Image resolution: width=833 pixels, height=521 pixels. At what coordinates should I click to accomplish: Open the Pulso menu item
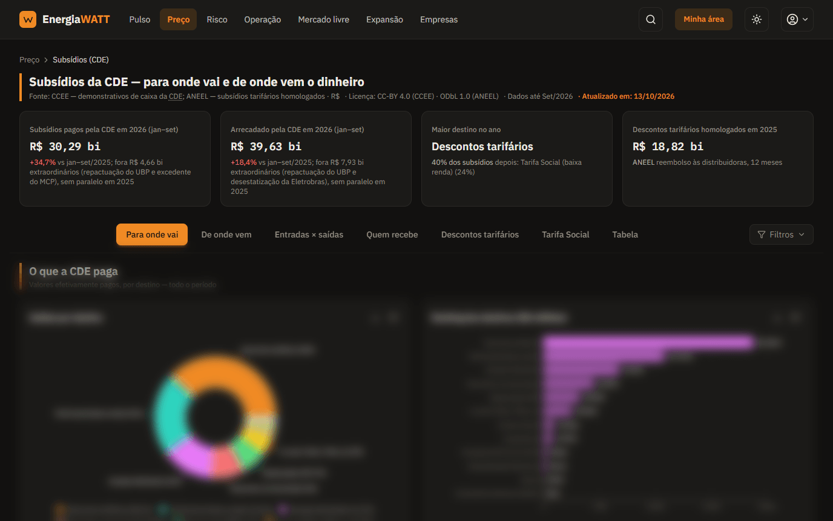pyautogui.click(x=140, y=19)
